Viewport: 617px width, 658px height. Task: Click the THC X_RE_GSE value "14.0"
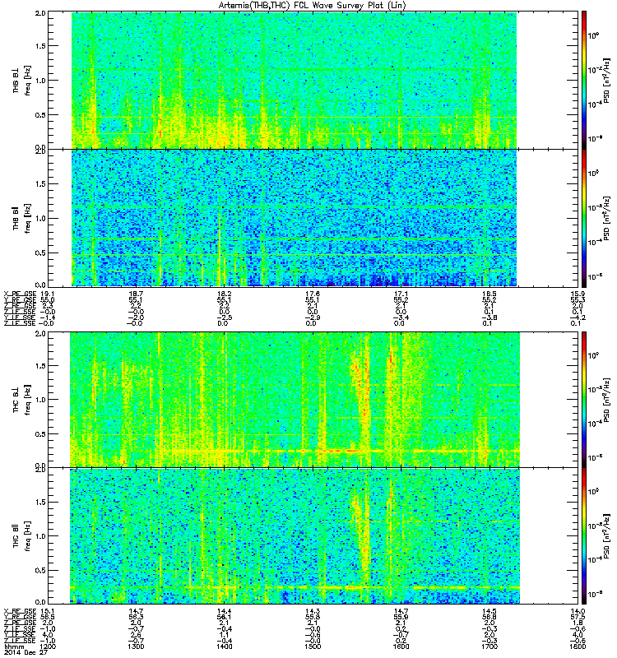tap(578, 611)
